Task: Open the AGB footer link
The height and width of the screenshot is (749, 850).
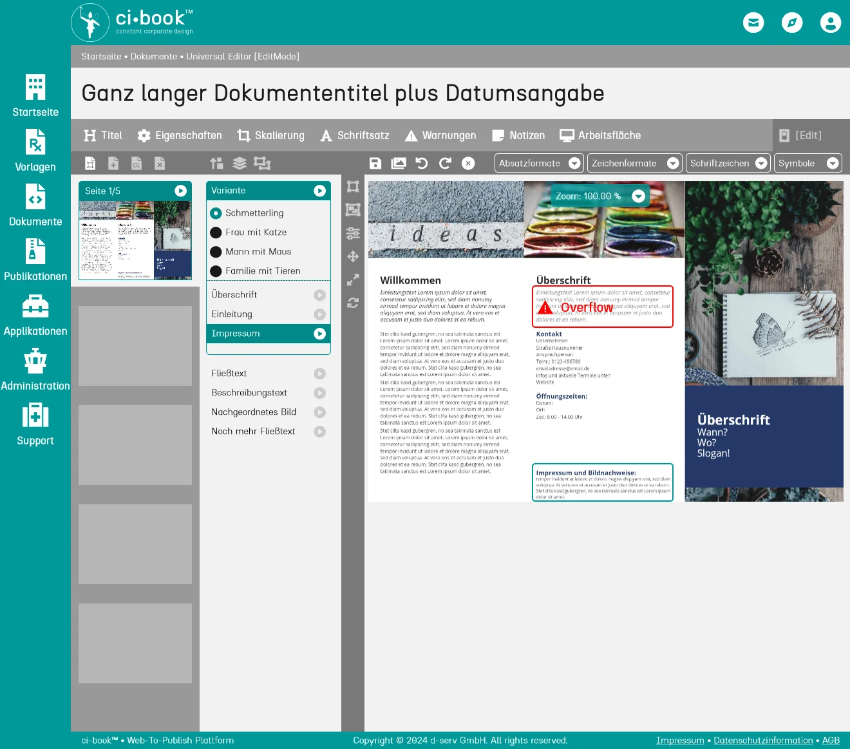Action: pyautogui.click(x=831, y=741)
